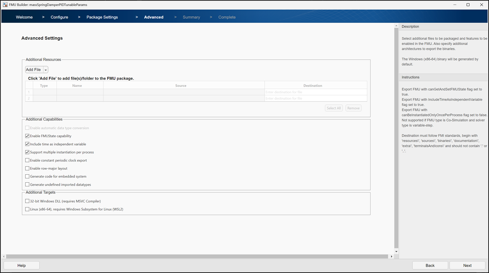Click the Add File button
The height and width of the screenshot is (273, 489).
tap(33, 69)
